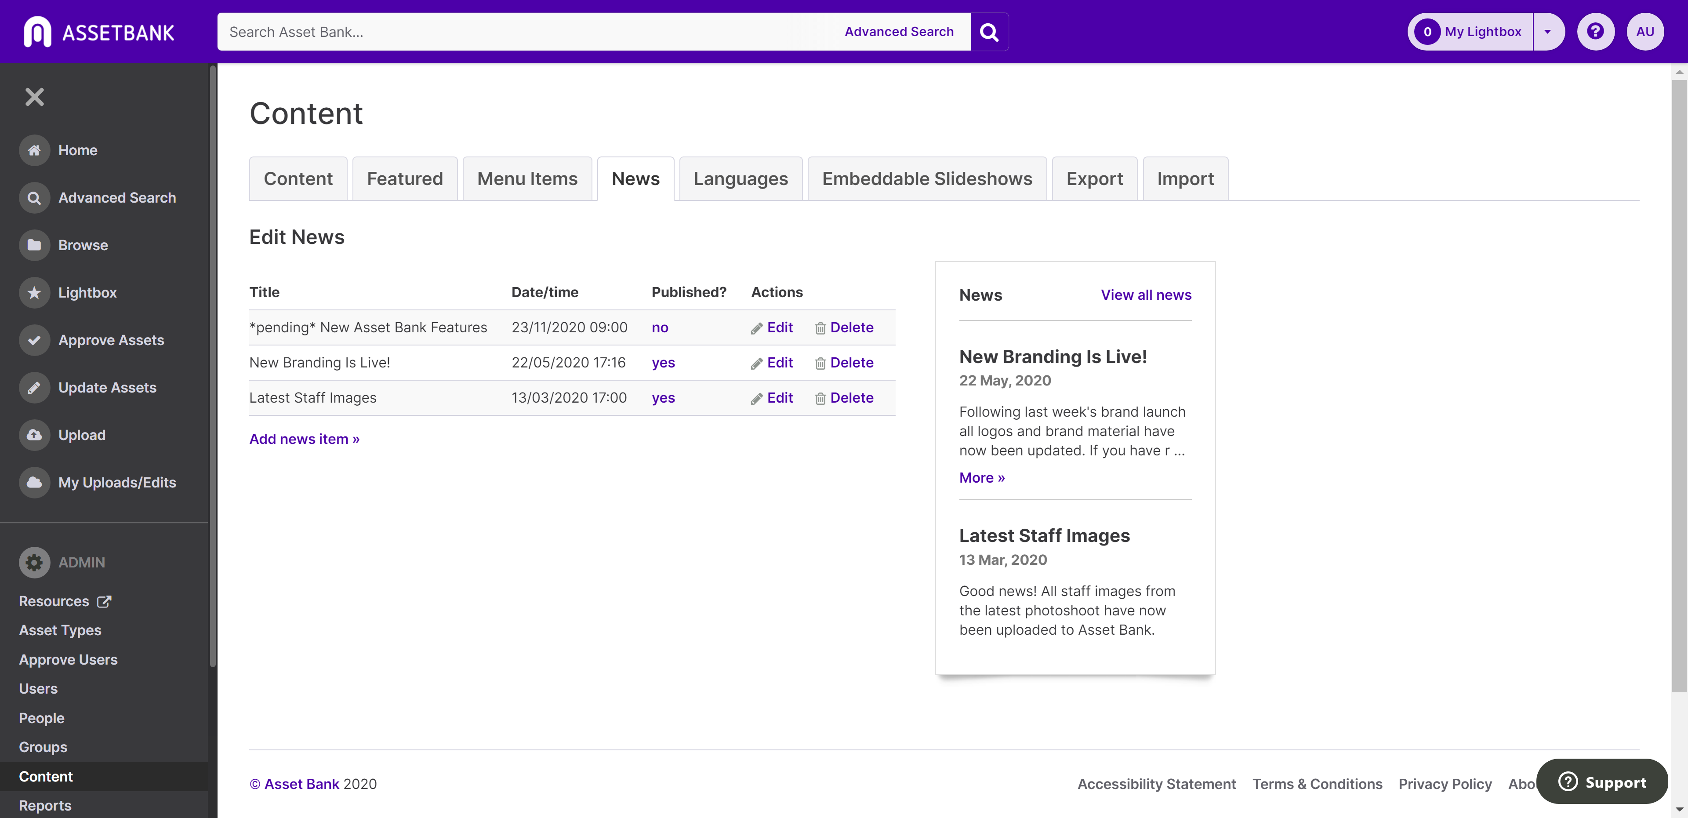The width and height of the screenshot is (1688, 818).
Task: Close the sidebar with the X icon
Action: coord(34,97)
